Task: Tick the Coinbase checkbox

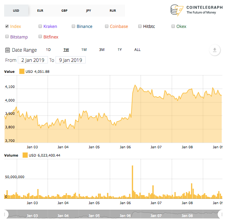Action: pyautogui.click(x=107, y=26)
